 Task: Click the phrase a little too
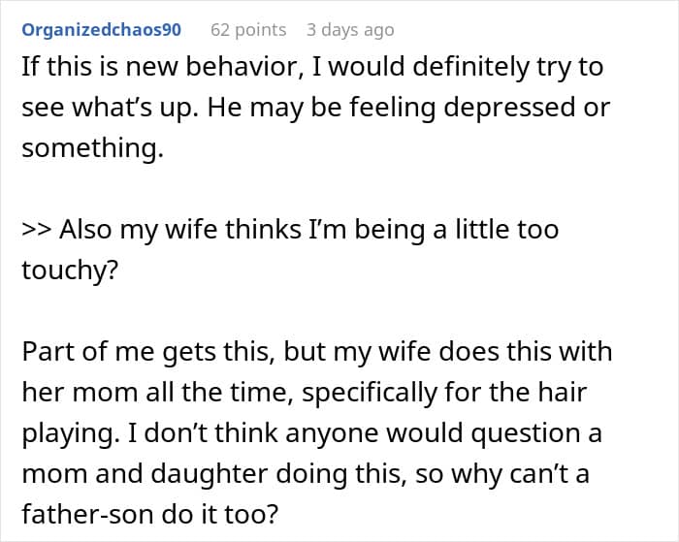click(496, 230)
